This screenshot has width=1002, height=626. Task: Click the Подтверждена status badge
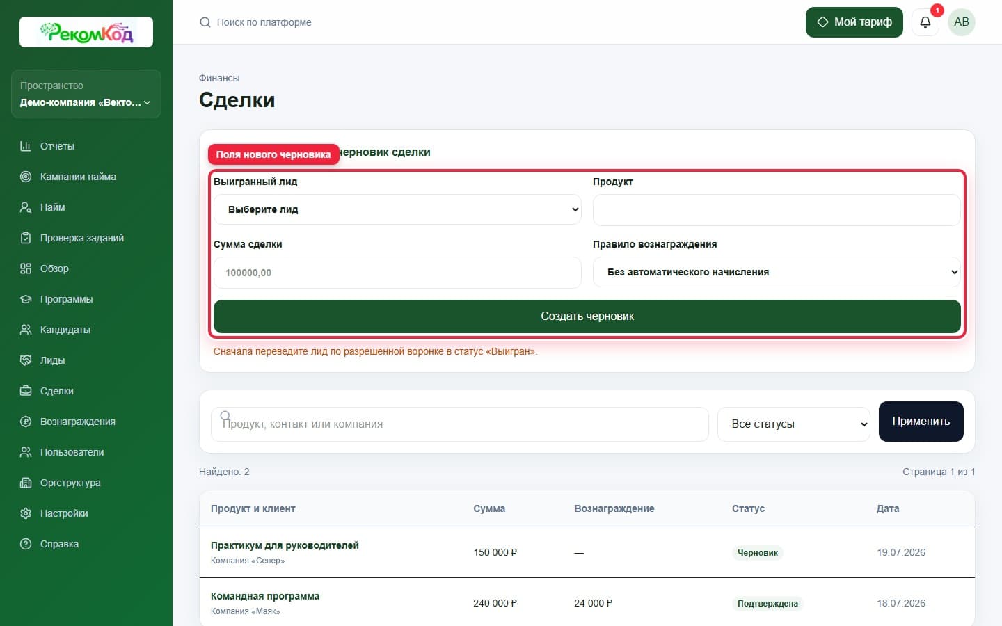[x=768, y=604]
